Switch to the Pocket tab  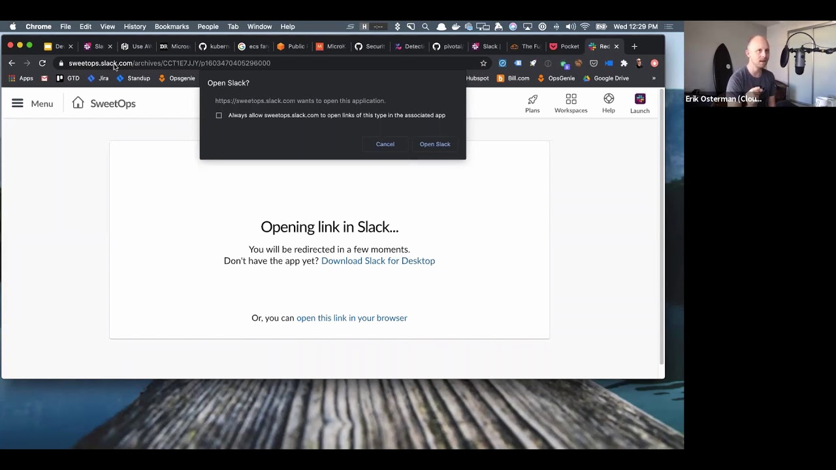pos(564,46)
